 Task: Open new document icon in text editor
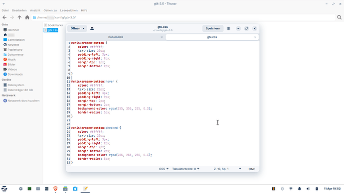(x=92, y=28)
